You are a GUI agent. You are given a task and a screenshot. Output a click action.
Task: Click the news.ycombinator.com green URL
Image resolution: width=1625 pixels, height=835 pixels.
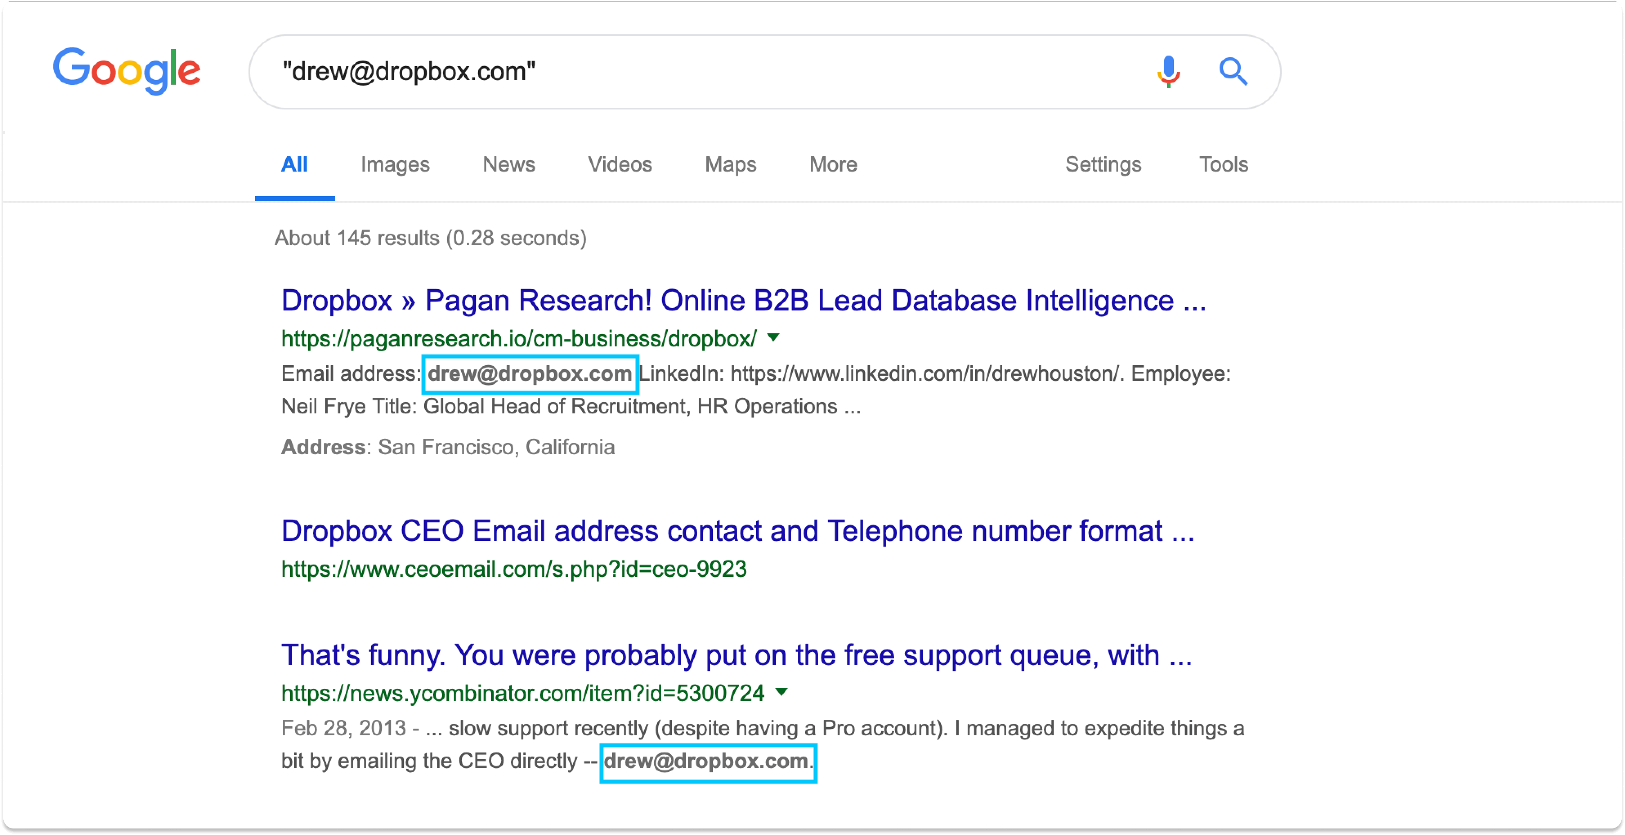tap(522, 693)
